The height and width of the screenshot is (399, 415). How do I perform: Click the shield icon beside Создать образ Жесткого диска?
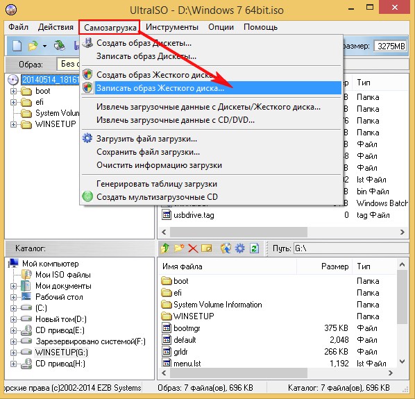87,74
